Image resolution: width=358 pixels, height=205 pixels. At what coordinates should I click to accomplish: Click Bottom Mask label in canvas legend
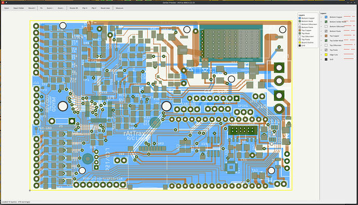pyautogui.click(x=307, y=21)
